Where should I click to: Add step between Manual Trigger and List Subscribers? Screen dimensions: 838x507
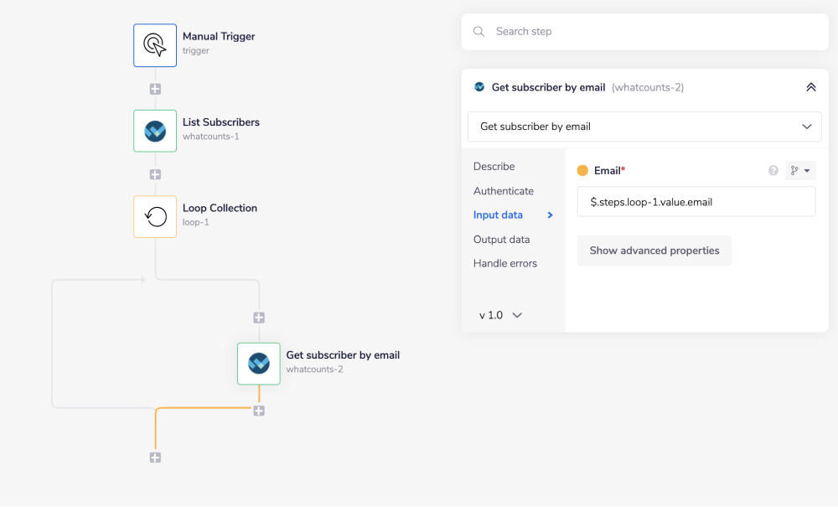(155, 89)
